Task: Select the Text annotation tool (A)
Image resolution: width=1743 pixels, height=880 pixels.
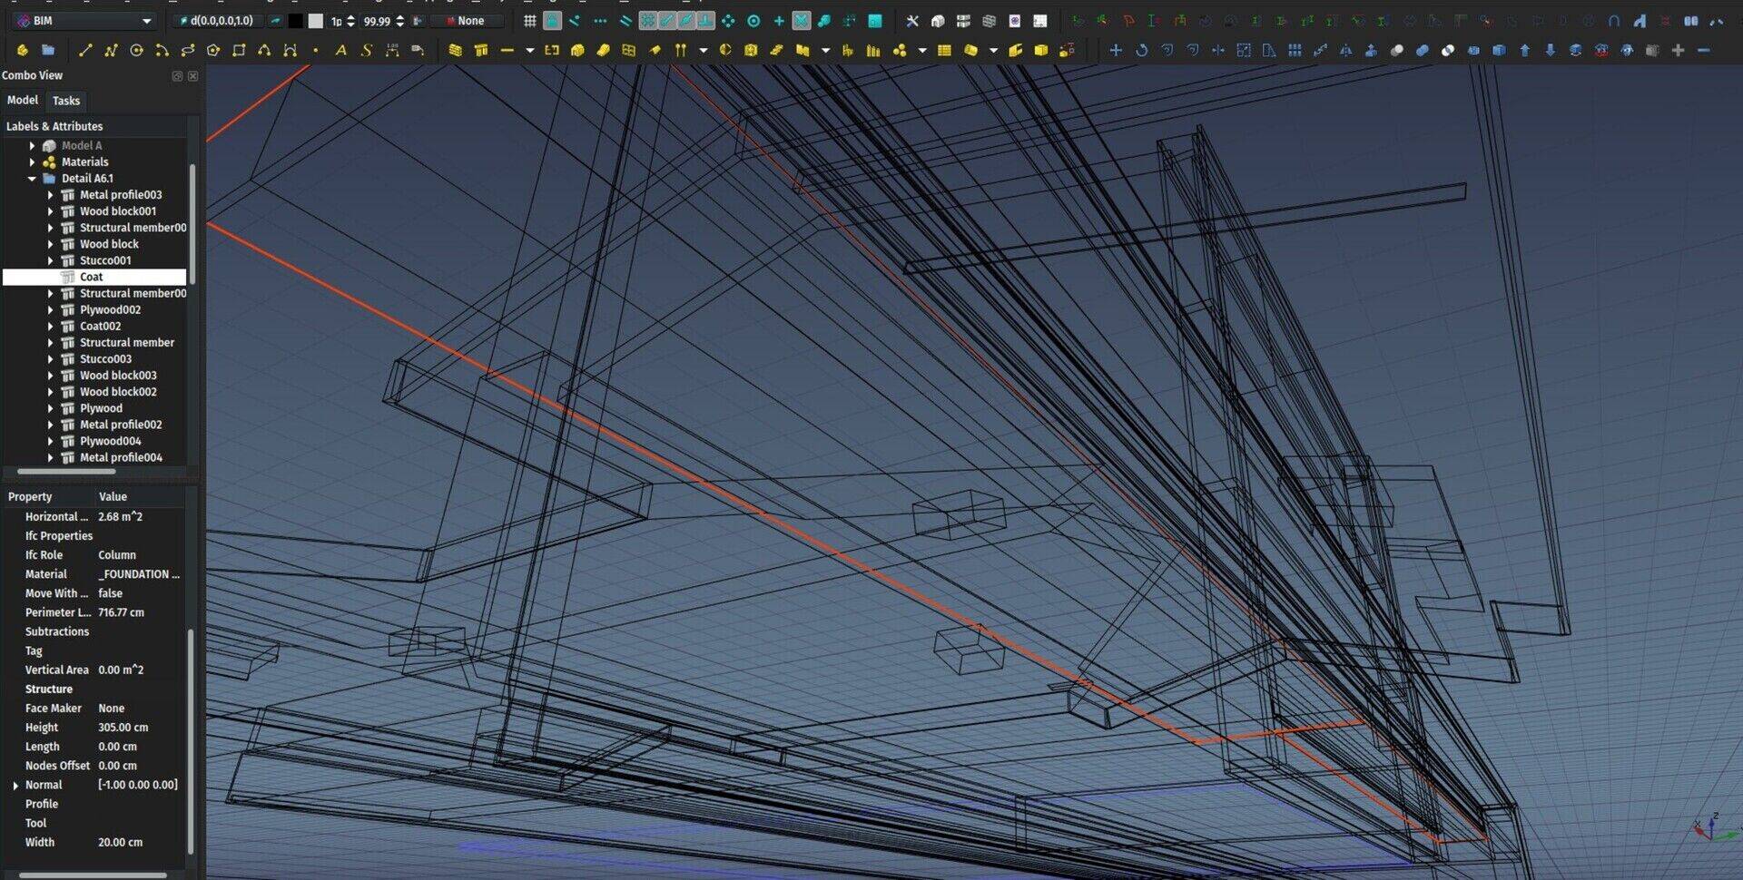Action: coord(341,51)
